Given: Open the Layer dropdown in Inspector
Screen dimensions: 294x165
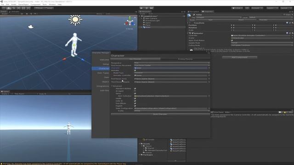Looking at the screenshot, I should click(x=271, y=17).
